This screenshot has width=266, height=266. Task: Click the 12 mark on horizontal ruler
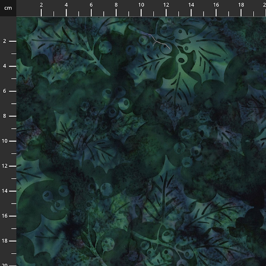pos(166,5)
